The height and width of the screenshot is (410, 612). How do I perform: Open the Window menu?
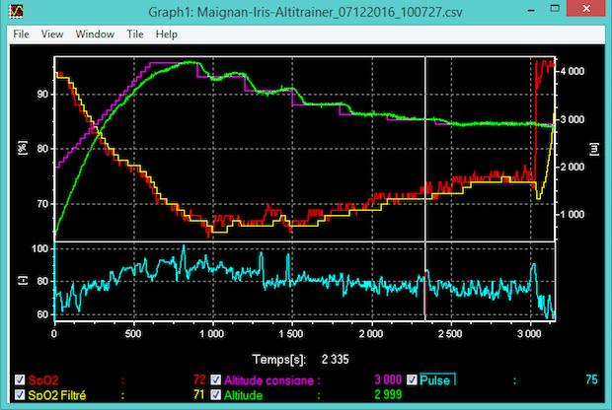(95, 34)
